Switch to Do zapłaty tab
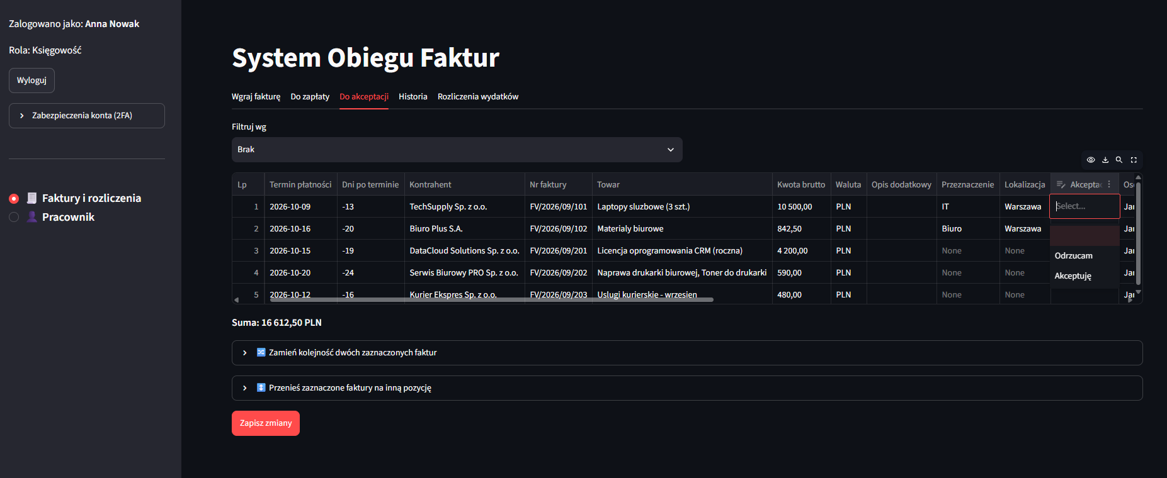Screen dimensions: 1167x478 310,97
